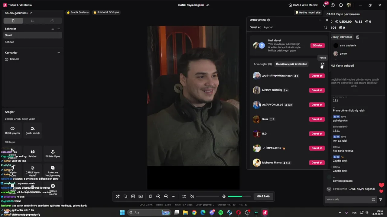Select the Kamera source

33,59
